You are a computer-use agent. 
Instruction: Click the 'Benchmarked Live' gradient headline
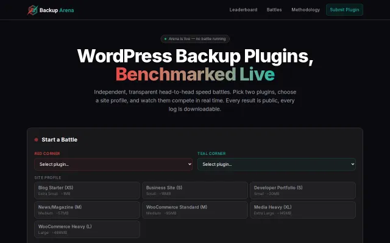pos(195,74)
